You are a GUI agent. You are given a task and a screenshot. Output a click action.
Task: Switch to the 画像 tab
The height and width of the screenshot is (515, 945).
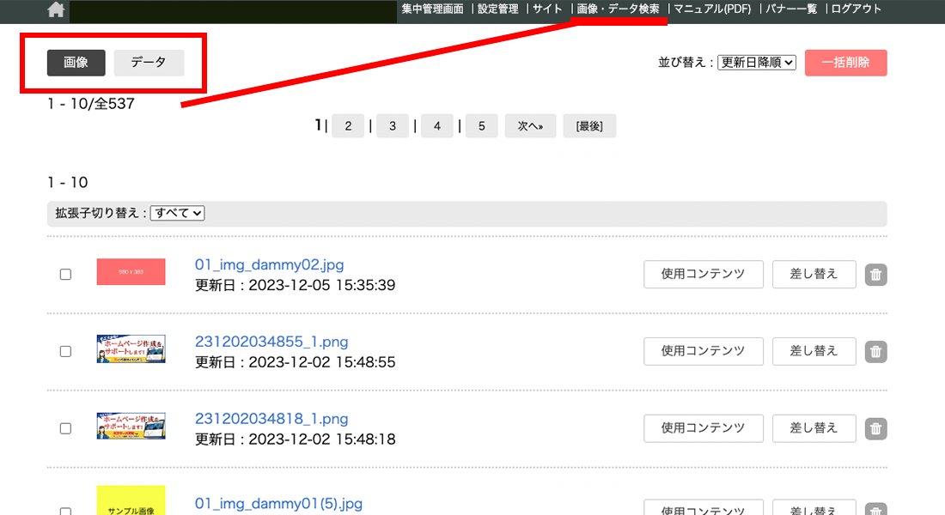click(76, 63)
